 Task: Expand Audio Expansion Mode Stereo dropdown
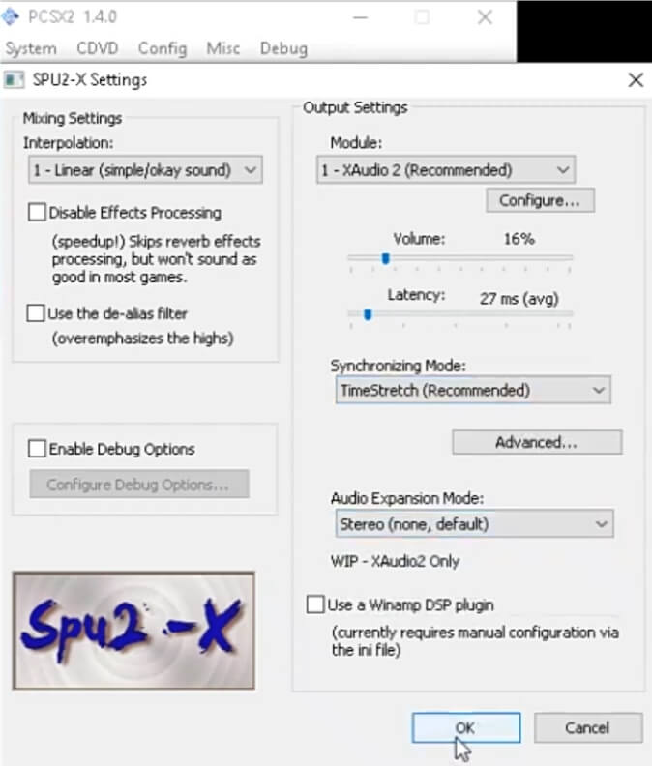click(x=475, y=523)
